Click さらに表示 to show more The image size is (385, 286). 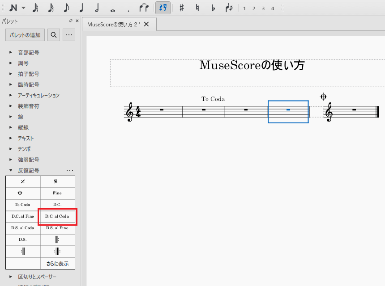point(58,264)
